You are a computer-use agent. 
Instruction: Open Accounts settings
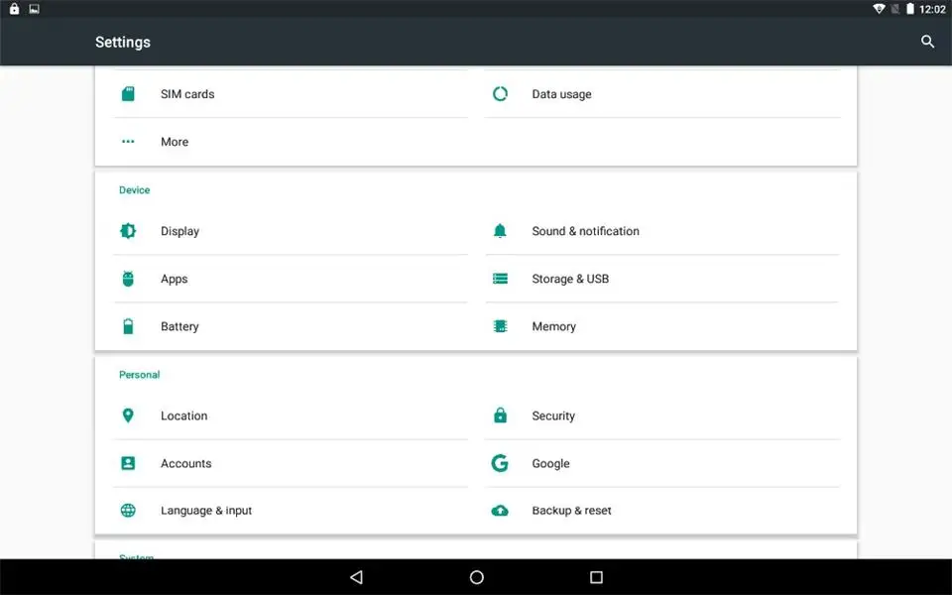pyautogui.click(x=291, y=463)
